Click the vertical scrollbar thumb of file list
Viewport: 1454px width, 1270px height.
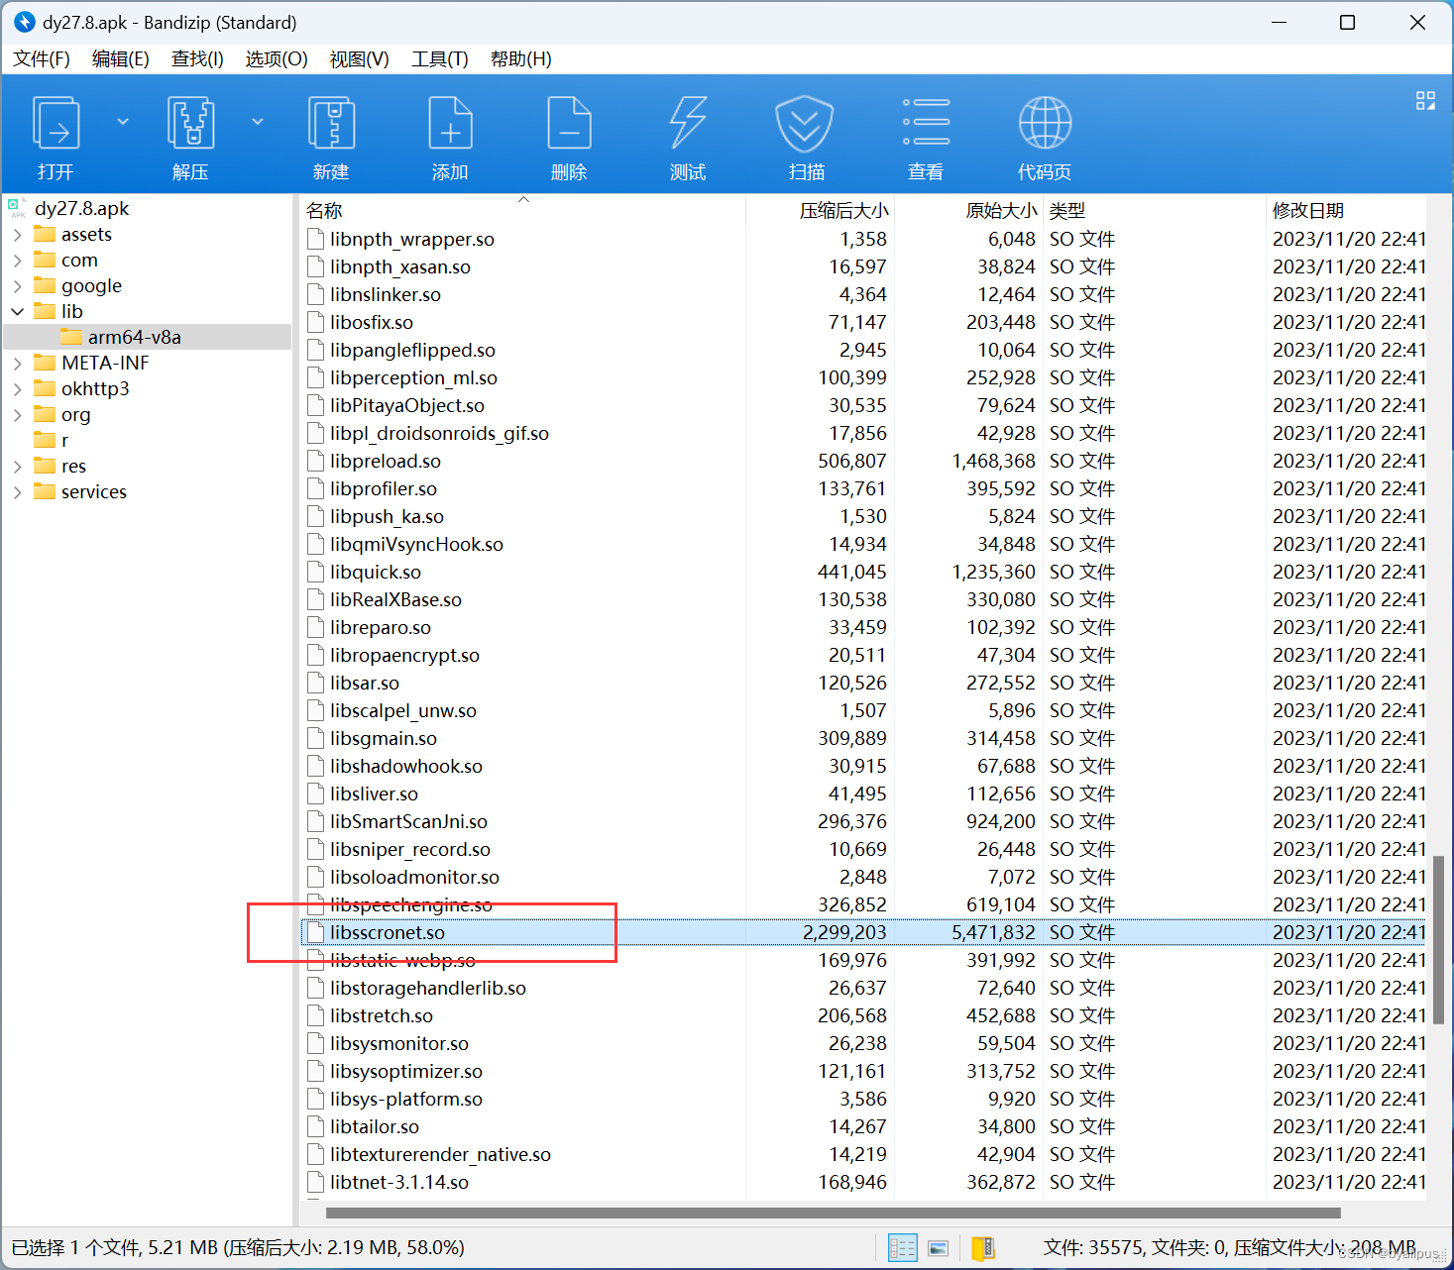tap(1438, 940)
